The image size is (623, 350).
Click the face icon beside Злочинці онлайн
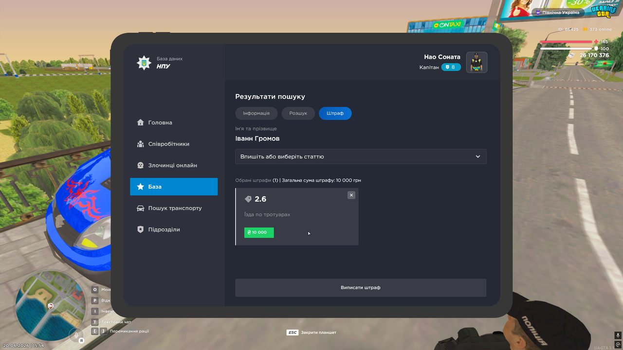[140, 165]
